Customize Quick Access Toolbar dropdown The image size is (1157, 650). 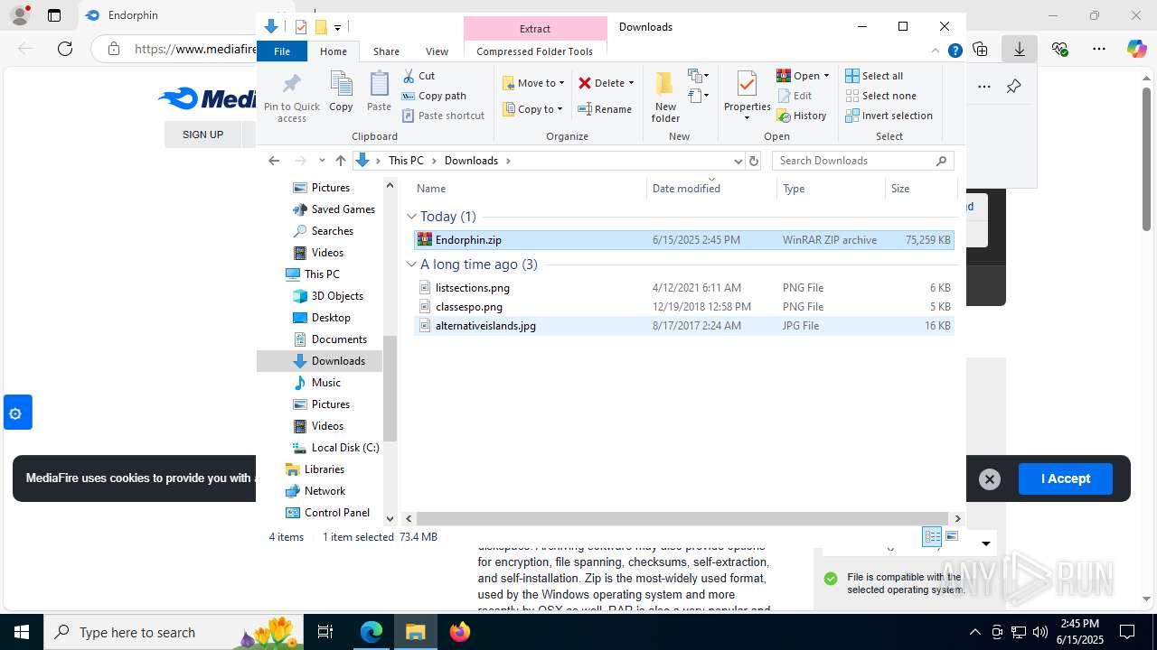(x=337, y=27)
